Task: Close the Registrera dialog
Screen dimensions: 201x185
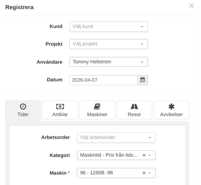Action: [191, 6]
